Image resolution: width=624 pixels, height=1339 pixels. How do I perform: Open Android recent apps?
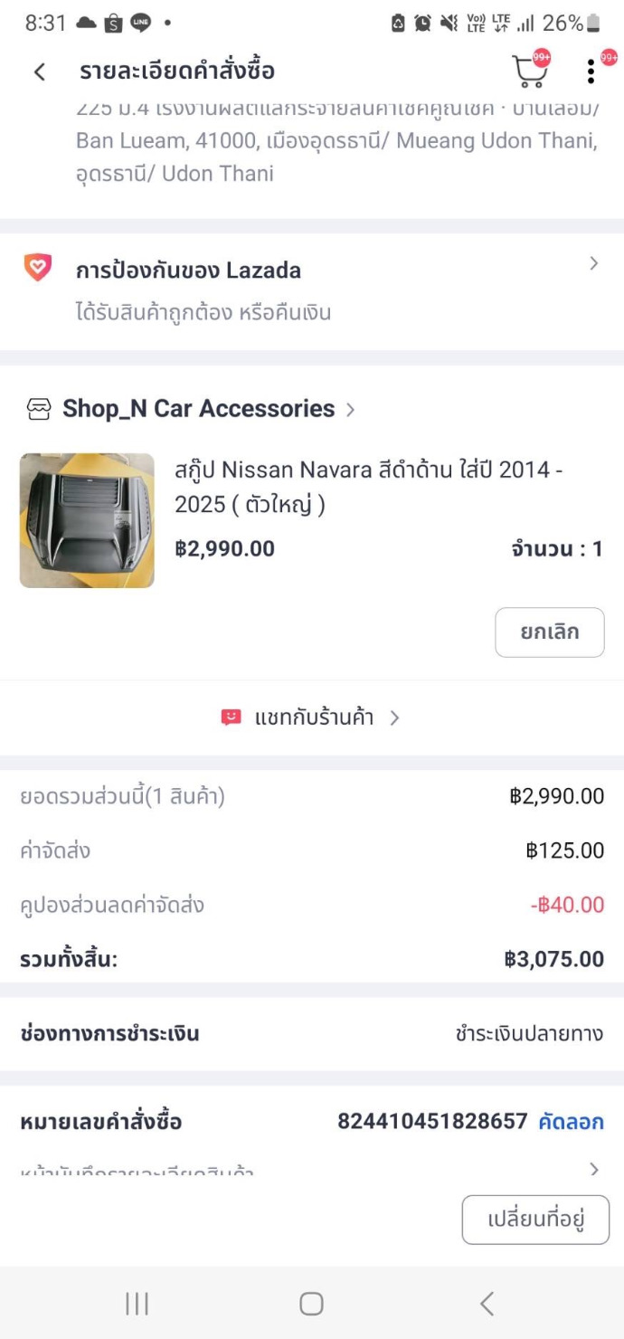(137, 1303)
